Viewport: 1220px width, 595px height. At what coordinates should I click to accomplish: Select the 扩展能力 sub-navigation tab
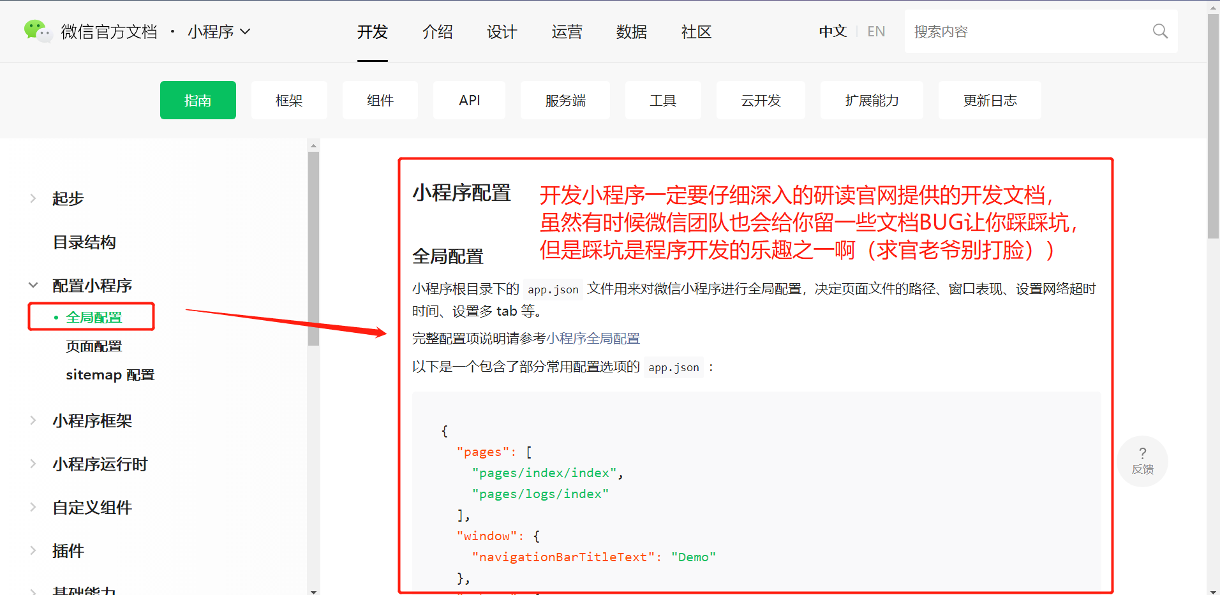point(872,100)
